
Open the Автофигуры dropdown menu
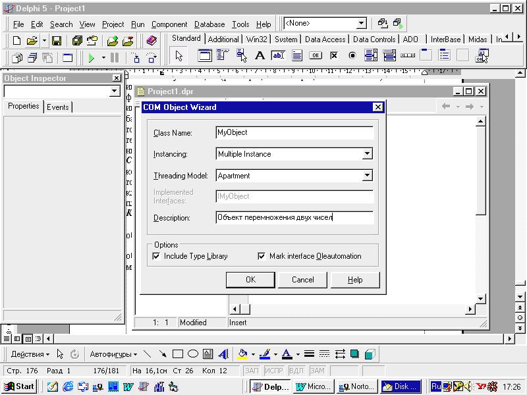(x=113, y=354)
